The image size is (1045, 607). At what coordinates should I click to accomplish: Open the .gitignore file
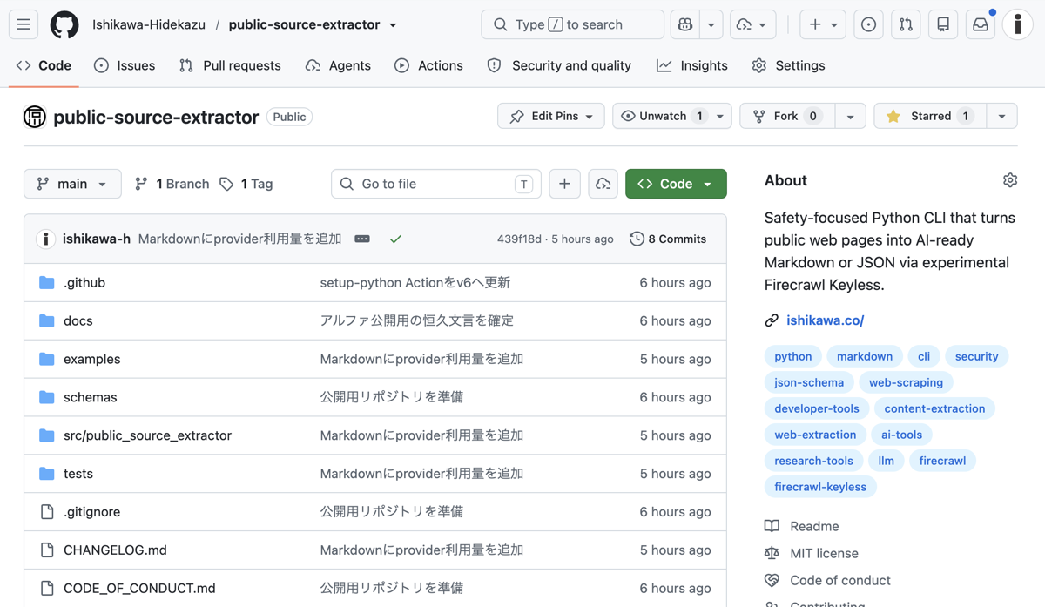[91, 512]
